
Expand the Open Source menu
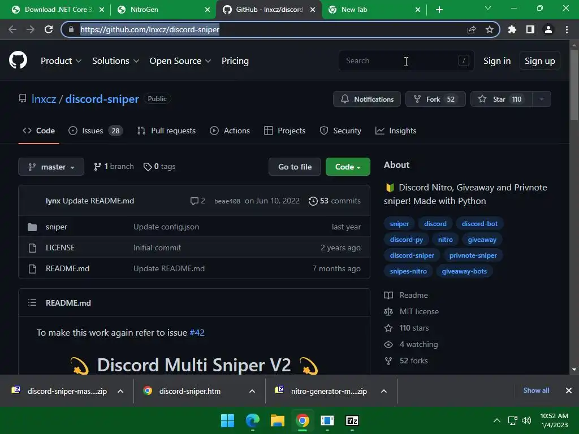coord(180,61)
